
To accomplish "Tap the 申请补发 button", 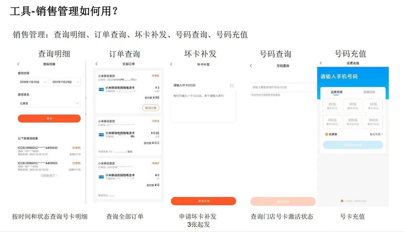I will (x=203, y=201).
